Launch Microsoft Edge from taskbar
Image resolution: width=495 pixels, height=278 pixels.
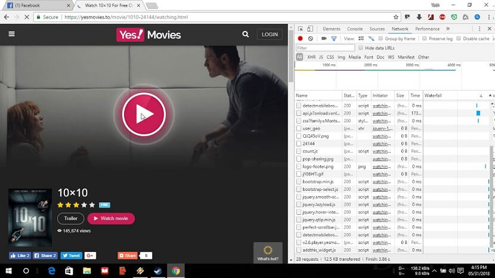(51, 271)
